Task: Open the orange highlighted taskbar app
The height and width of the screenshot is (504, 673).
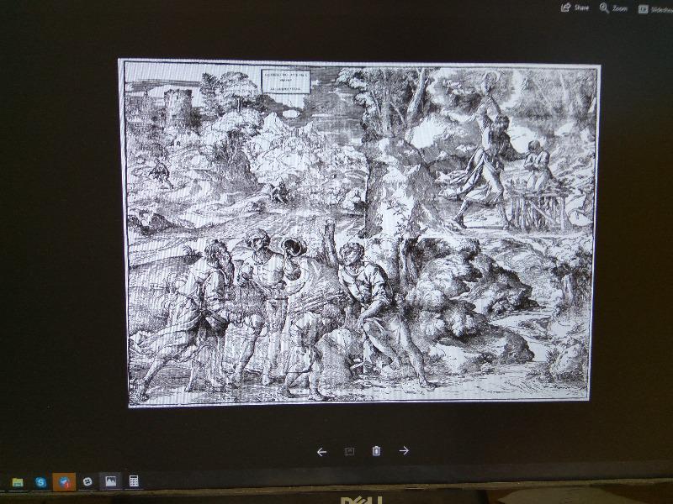Action: [x=64, y=482]
